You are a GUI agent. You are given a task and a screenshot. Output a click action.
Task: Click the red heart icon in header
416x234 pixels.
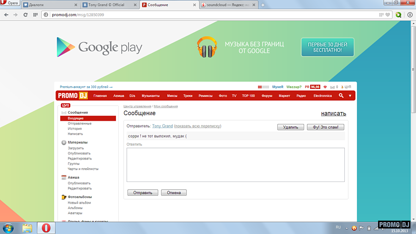[325, 87]
